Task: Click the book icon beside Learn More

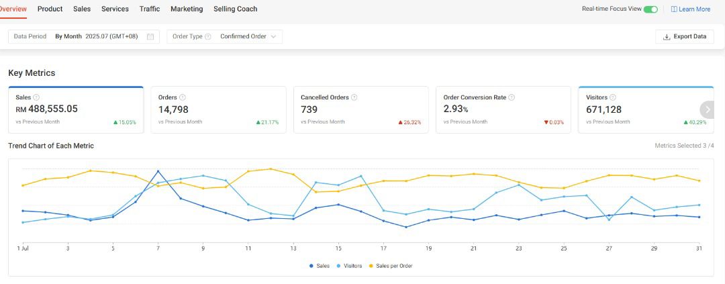Action: [674, 9]
